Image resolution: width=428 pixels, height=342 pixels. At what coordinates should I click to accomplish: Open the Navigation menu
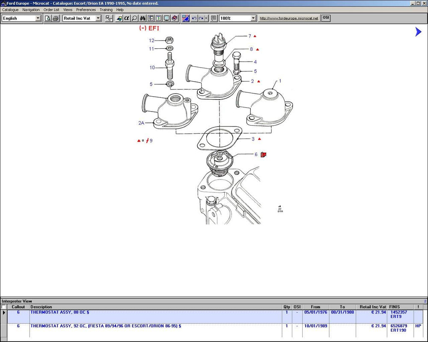pyautogui.click(x=31, y=9)
